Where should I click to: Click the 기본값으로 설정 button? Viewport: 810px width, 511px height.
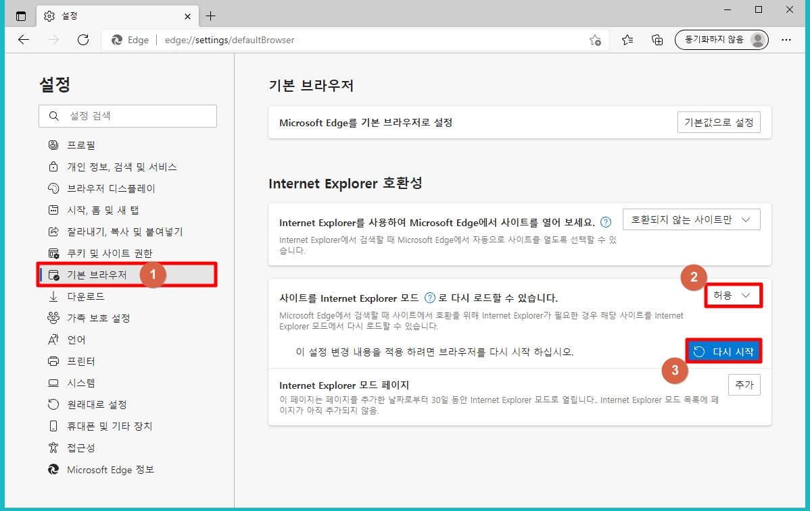719,122
